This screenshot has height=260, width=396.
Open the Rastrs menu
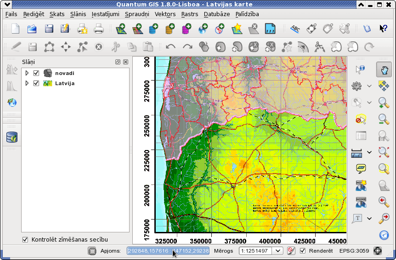point(190,14)
